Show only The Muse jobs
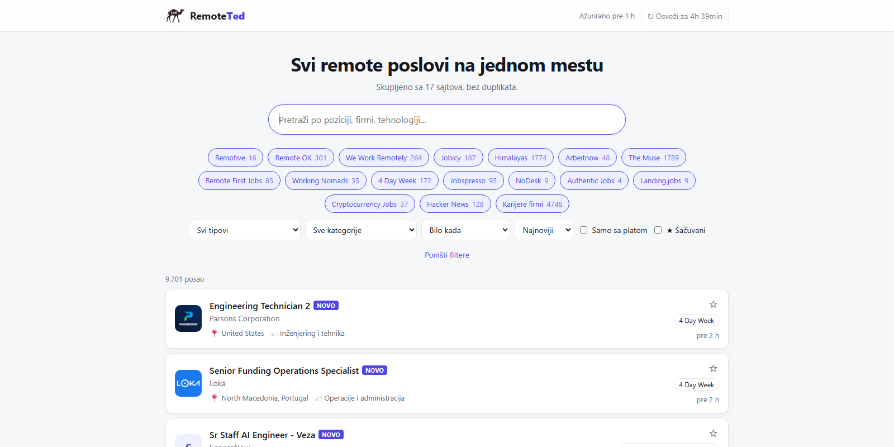 [654, 158]
